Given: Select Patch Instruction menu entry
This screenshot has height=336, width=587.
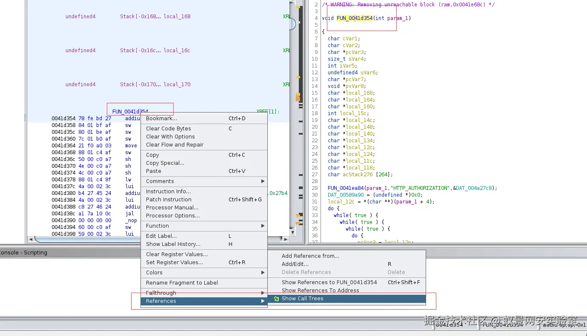Looking at the screenshot, I should (169, 200).
